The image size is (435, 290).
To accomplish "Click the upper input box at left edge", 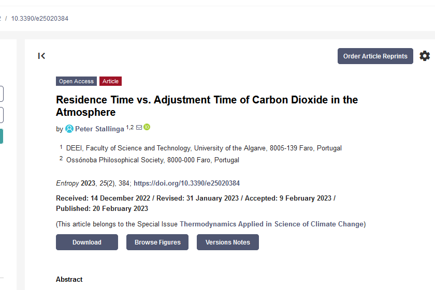I will [x=2, y=94].
